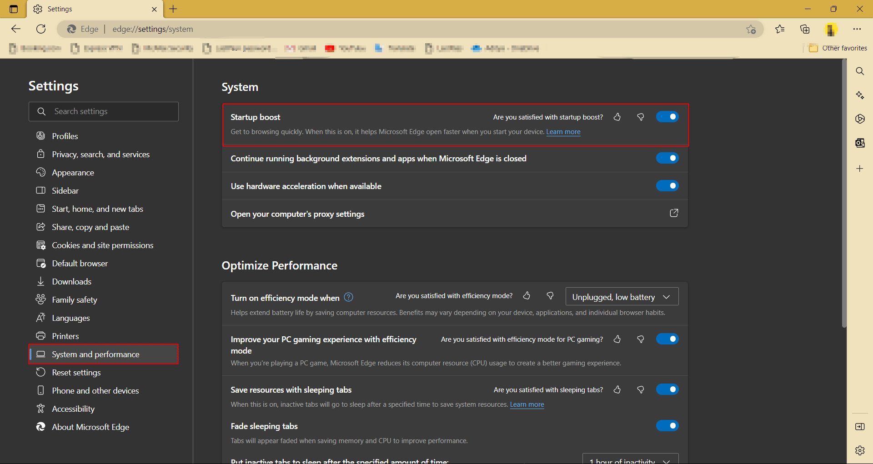Turn off Fade sleeping tabs switch

667,426
